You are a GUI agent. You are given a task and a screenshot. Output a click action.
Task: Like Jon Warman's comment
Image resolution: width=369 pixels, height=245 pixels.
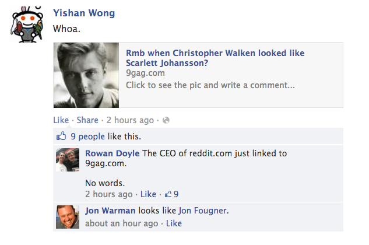174,223
